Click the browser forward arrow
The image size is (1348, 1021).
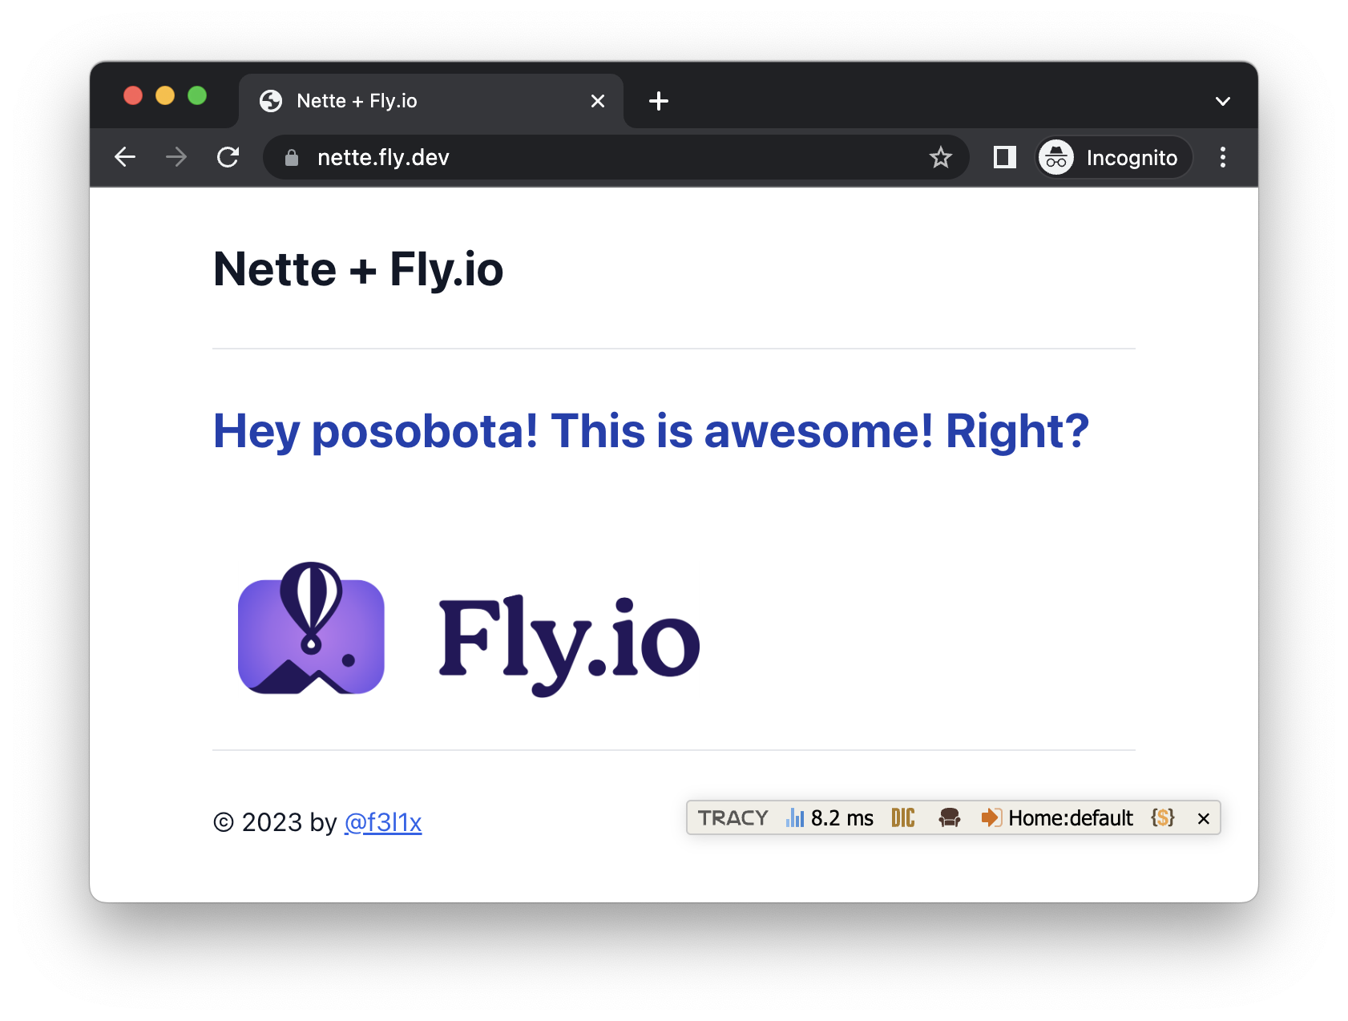(176, 157)
